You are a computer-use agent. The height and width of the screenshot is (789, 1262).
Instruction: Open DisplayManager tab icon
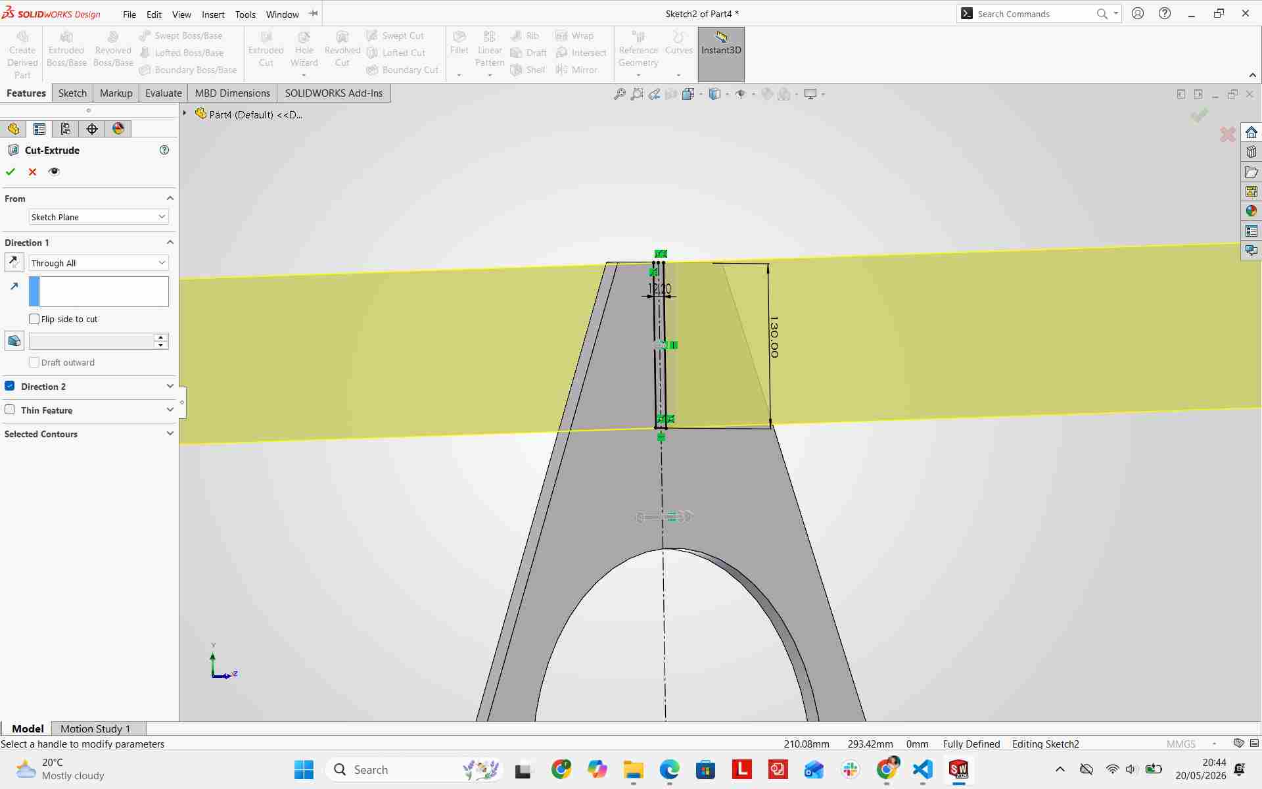pos(118,129)
